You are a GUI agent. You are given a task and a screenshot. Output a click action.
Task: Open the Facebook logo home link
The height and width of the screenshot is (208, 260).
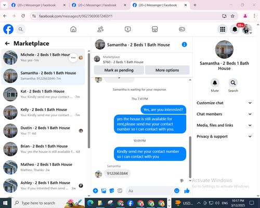(x=8, y=29)
